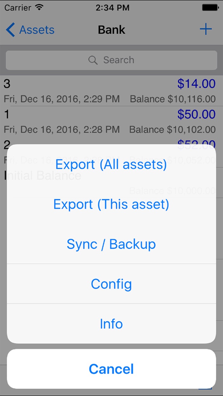The image size is (223, 396).
Task: Select Export (All assets) from the menu
Action: (111, 164)
